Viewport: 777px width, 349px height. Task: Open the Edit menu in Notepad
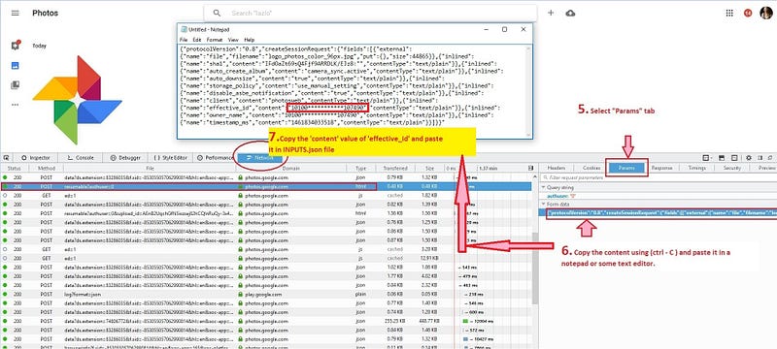click(197, 40)
